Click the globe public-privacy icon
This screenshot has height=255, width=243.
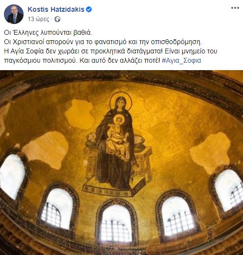click(57, 19)
